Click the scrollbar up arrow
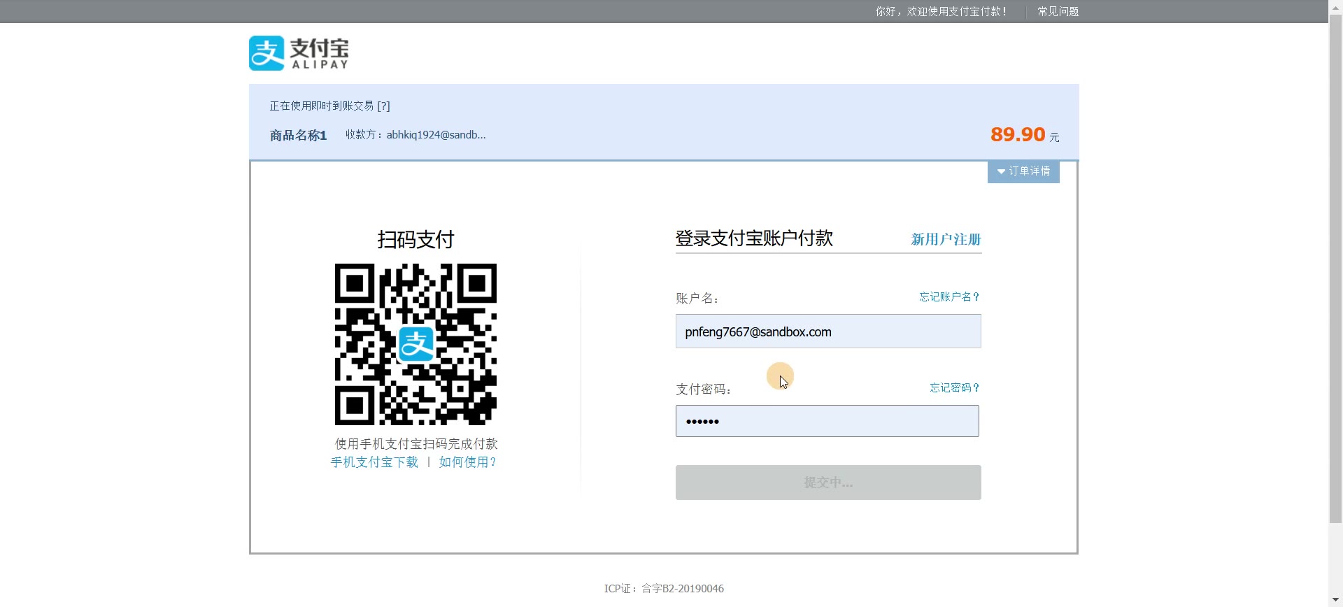The width and height of the screenshot is (1343, 607). pyautogui.click(x=1335, y=6)
